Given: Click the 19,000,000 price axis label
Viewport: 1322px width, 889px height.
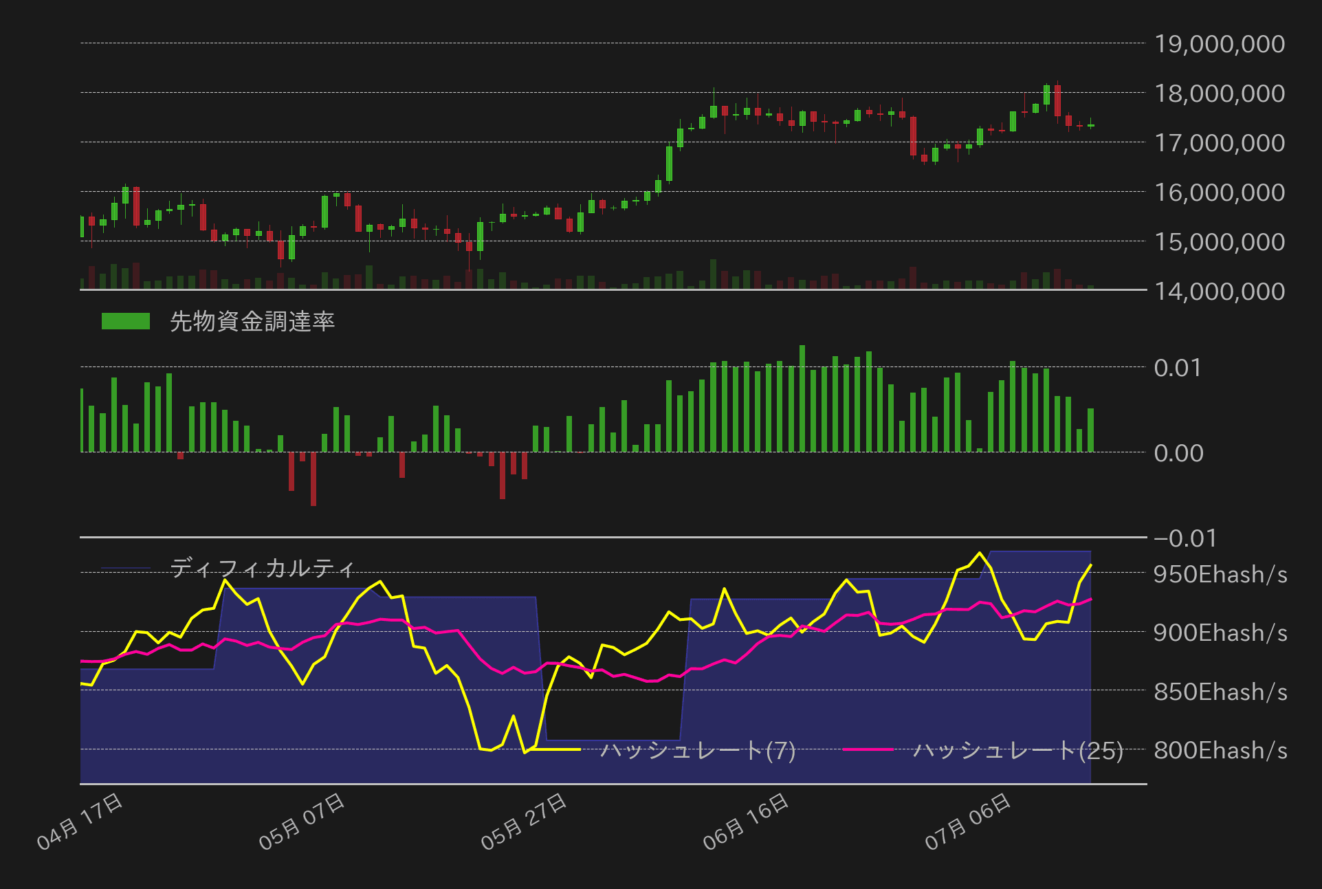Looking at the screenshot, I should 1219,44.
